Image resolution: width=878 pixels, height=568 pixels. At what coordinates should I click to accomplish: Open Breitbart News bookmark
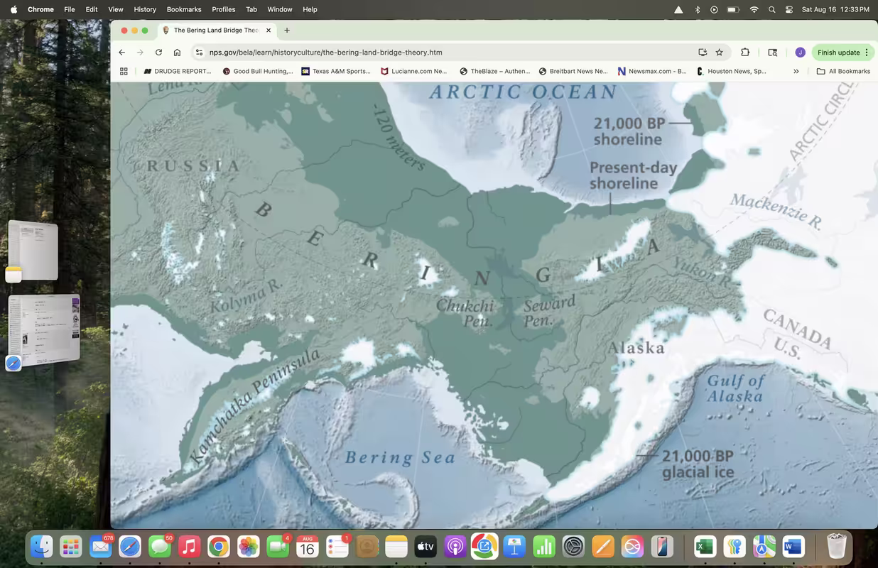pos(574,71)
